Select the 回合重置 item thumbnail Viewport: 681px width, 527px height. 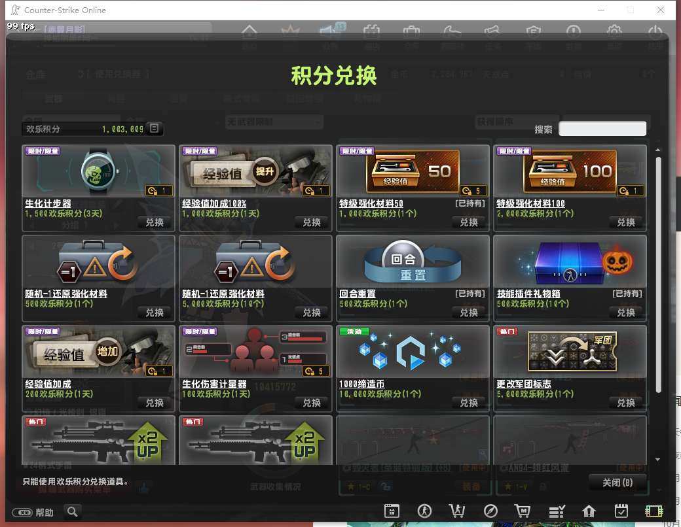coord(413,262)
